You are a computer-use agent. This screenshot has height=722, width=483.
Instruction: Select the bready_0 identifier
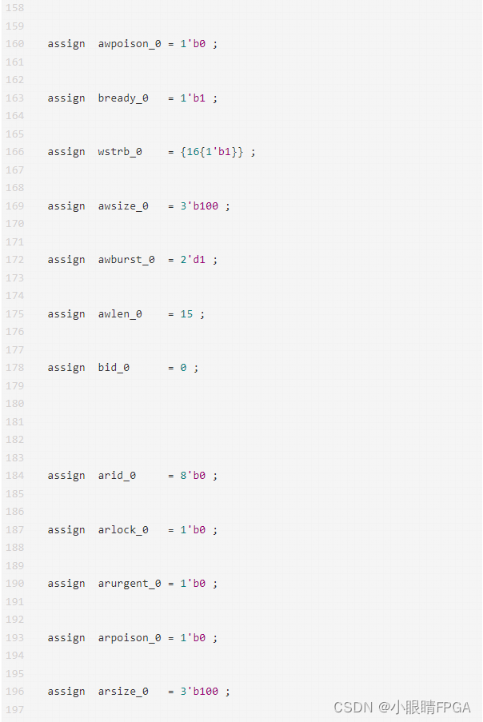pos(123,98)
